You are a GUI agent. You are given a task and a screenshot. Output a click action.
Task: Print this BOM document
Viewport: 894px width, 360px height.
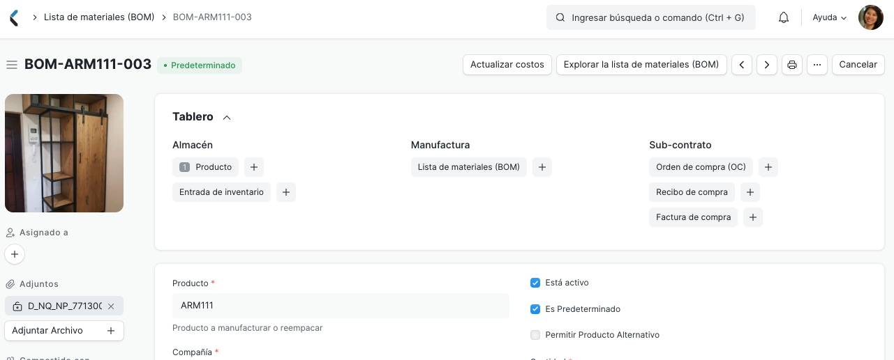click(792, 65)
